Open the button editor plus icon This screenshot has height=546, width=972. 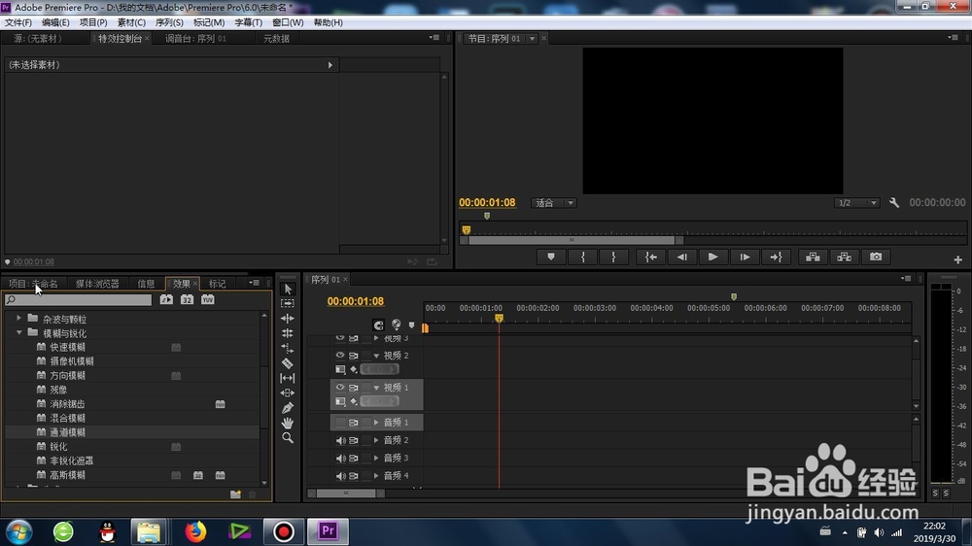[x=957, y=259]
